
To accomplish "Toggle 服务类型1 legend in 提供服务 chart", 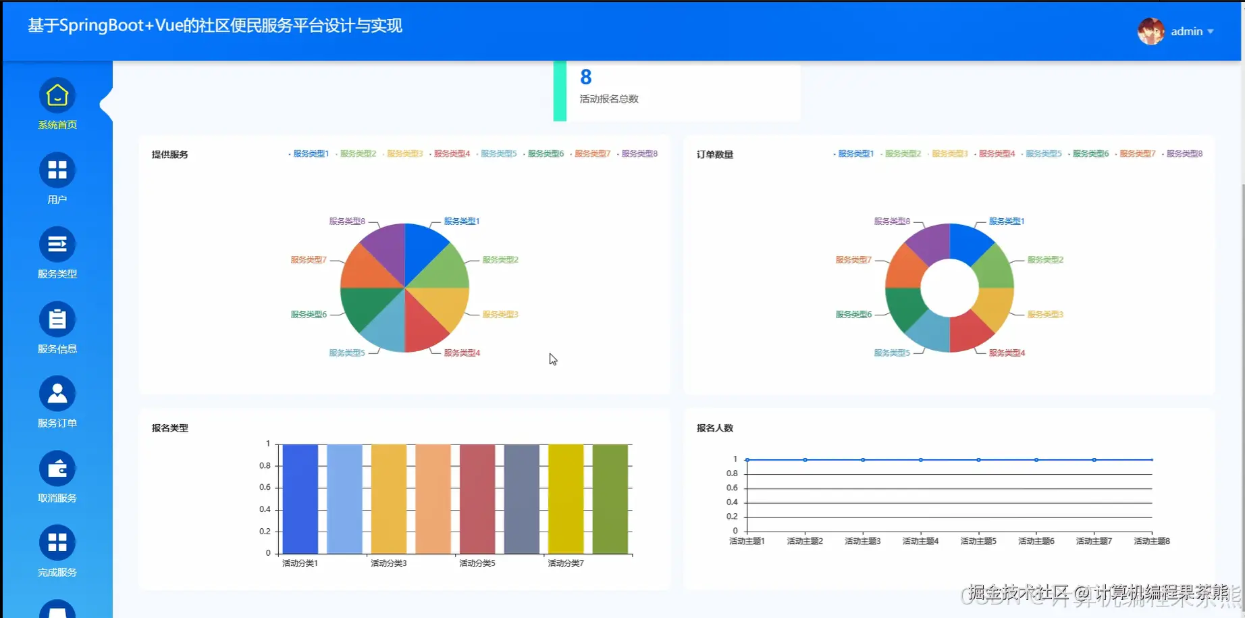I will pos(309,153).
